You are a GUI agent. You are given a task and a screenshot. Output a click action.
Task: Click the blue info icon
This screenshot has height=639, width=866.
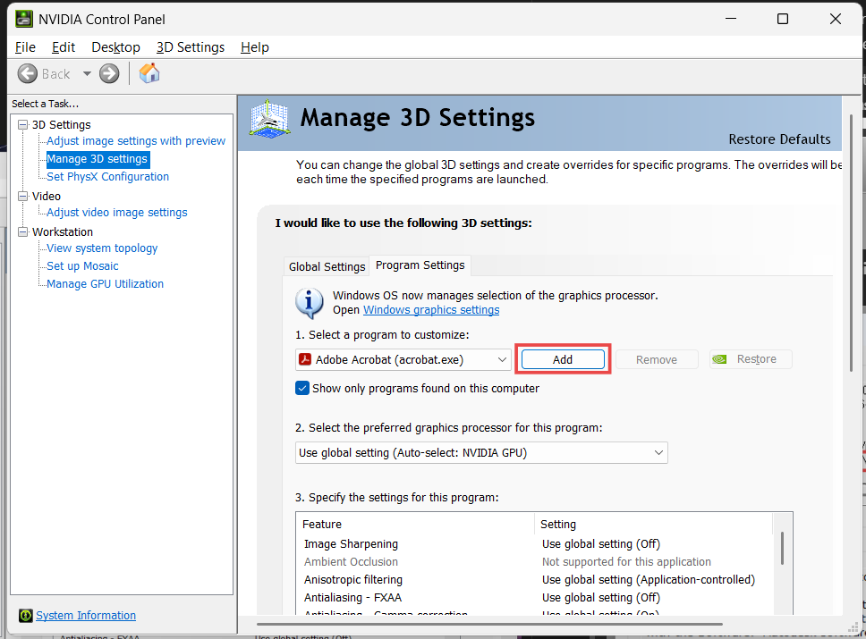point(310,303)
